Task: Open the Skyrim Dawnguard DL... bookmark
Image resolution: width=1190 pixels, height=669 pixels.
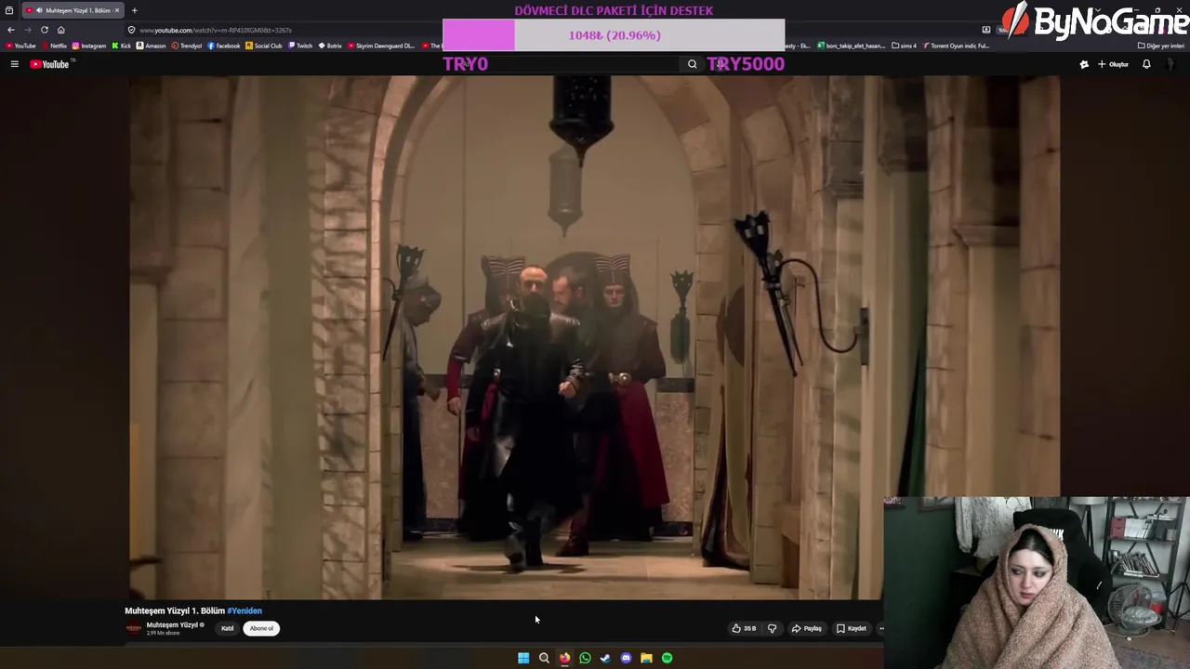Action: click(x=382, y=46)
